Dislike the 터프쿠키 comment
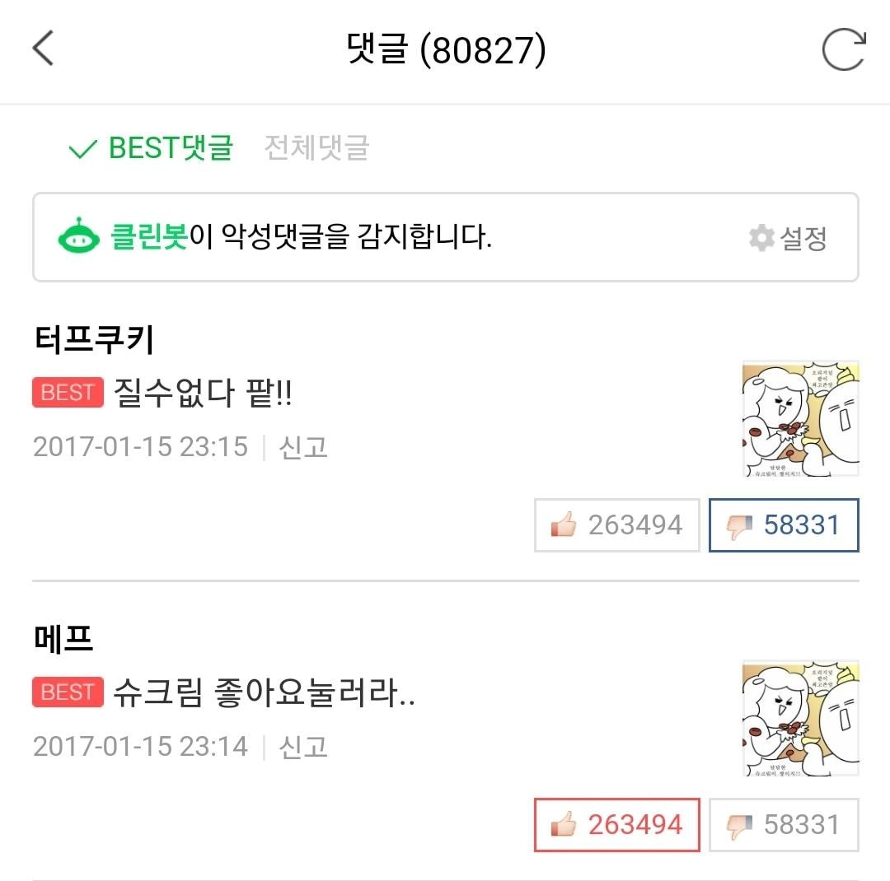 [x=784, y=525]
